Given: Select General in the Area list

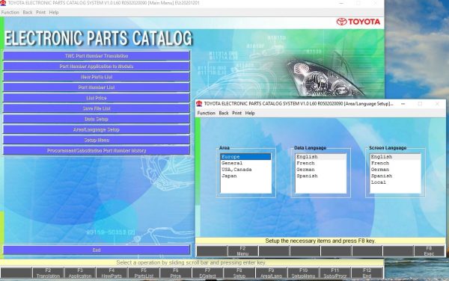Looking at the screenshot, I should [x=245, y=163].
